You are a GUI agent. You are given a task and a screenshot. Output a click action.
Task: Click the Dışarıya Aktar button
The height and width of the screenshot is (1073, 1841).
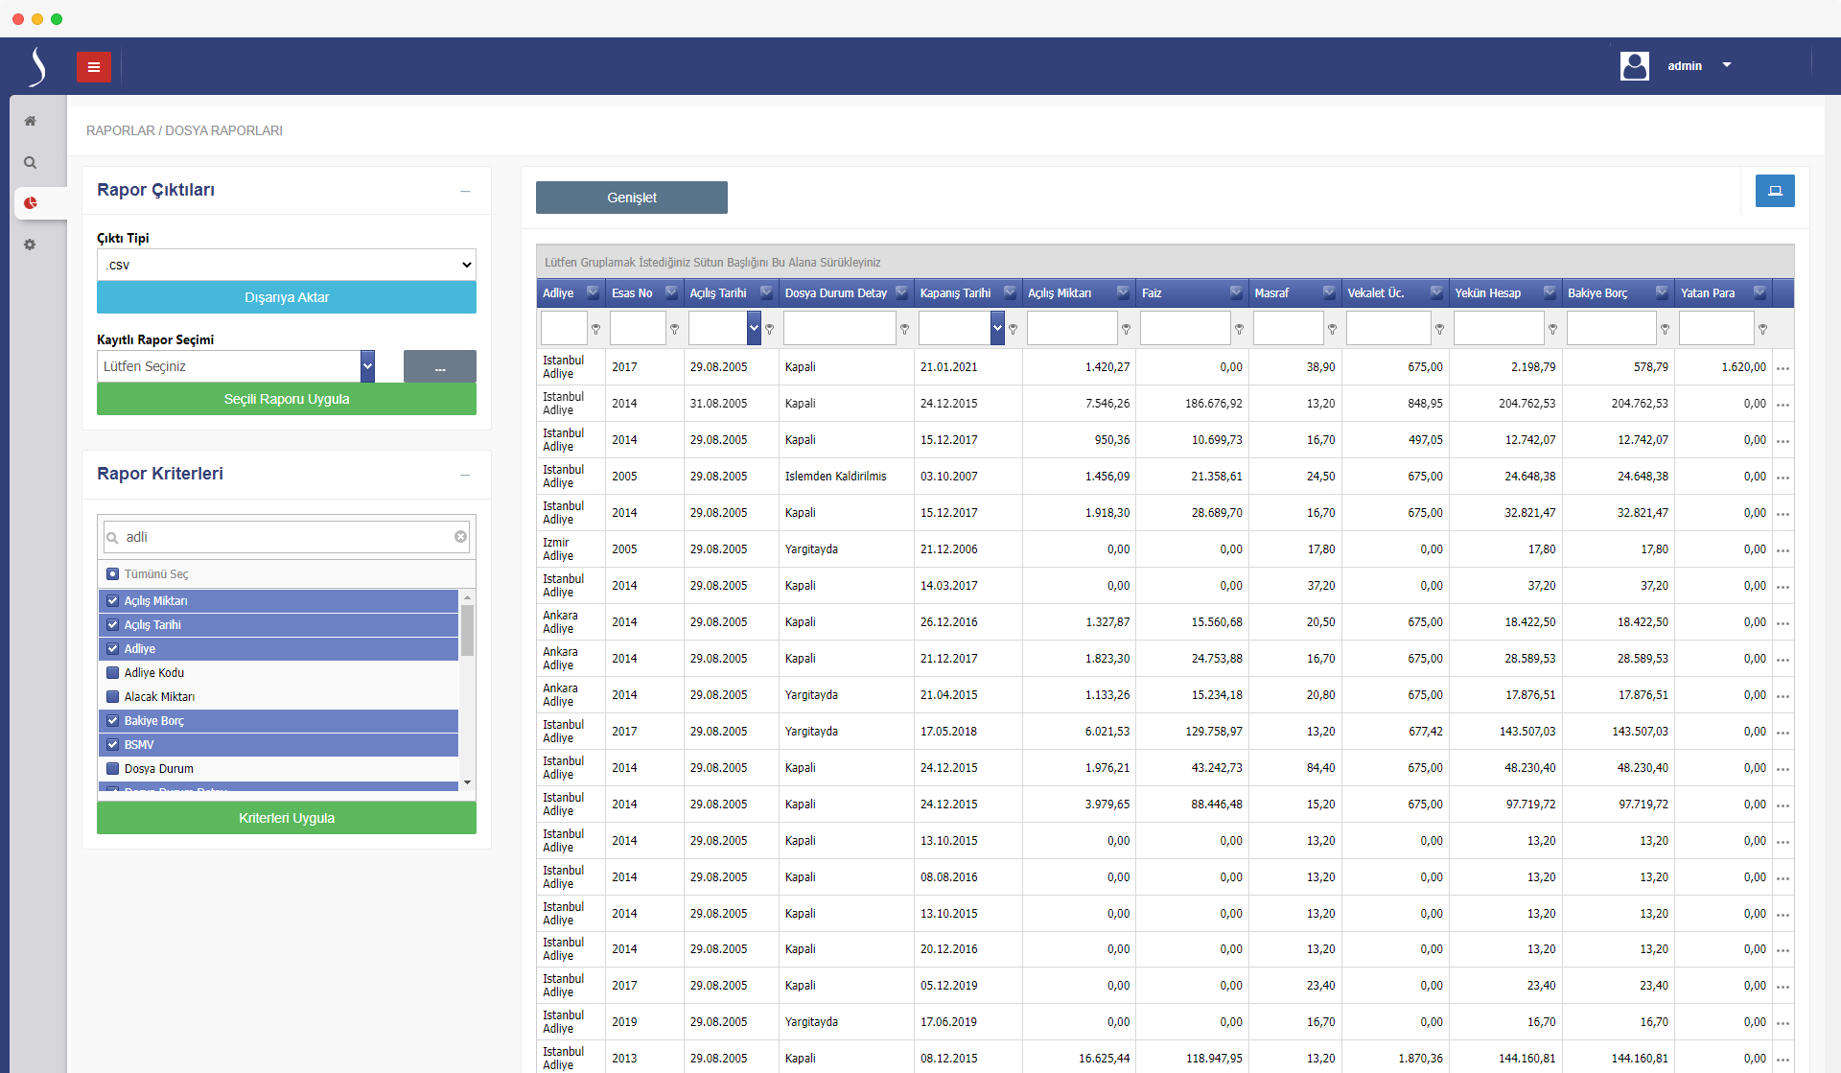(x=286, y=297)
